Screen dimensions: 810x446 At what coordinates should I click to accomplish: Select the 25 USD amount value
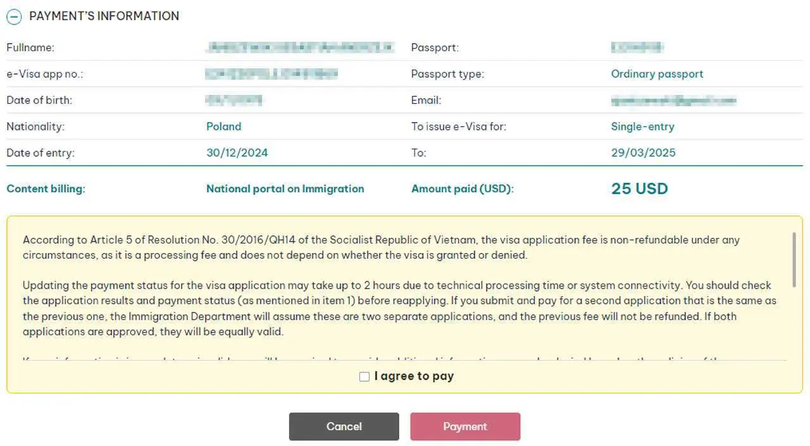pos(640,189)
